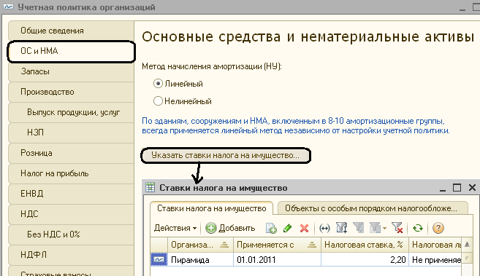Maximize the Ставки налога на имущество window

457,188
